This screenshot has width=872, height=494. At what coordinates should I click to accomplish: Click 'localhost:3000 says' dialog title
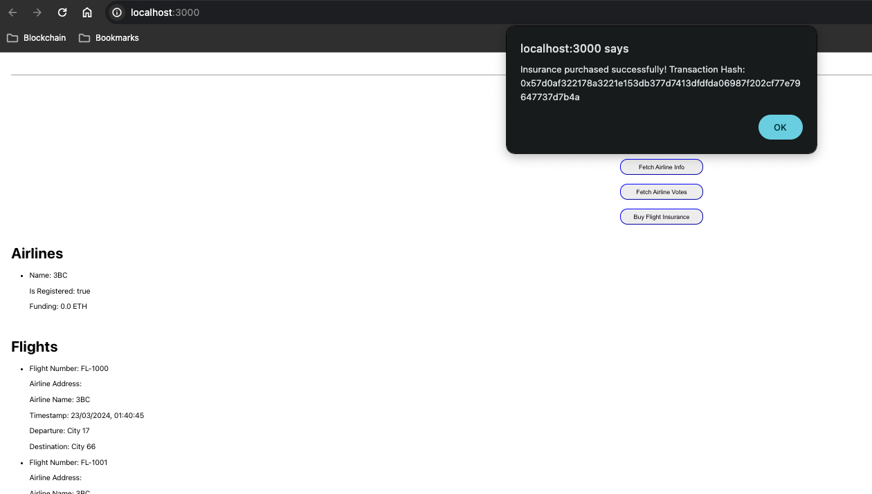pyautogui.click(x=574, y=48)
